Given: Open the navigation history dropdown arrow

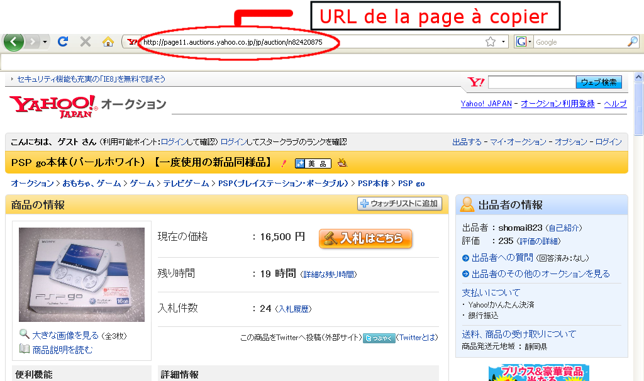Looking at the screenshot, I should (45, 42).
